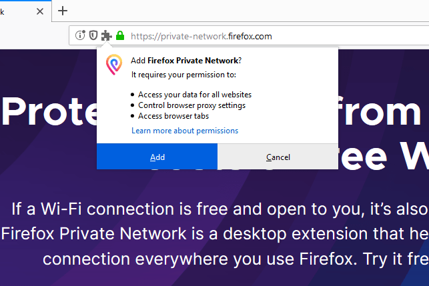This screenshot has height=286, width=429.
Task: Click the extension puzzle-piece icon in the address bar
Action: coord(106,36)
